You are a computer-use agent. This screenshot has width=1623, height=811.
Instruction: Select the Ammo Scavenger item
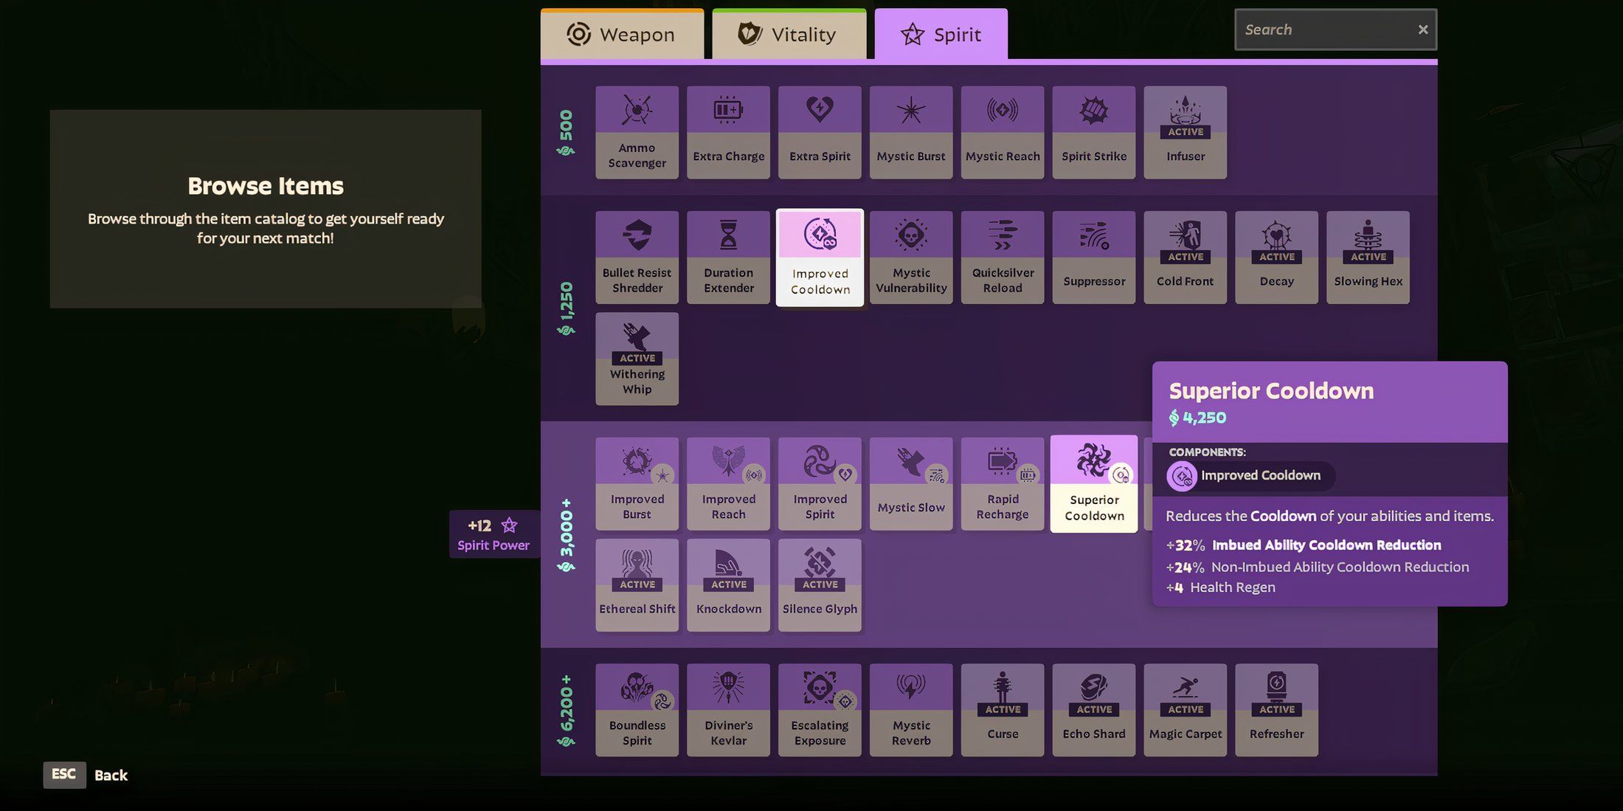pos(637,132)
